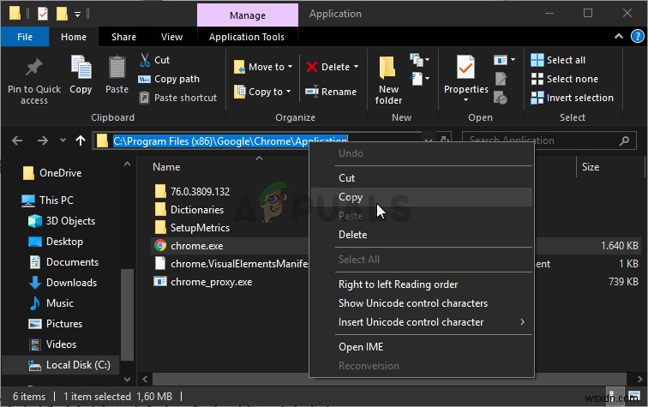Select the chrome.exe file
This screenshot has width=648, height=407.
click(197, 246)
